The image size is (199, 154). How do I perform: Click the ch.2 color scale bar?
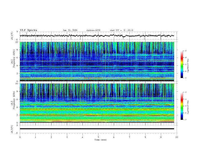pos(182,106)
